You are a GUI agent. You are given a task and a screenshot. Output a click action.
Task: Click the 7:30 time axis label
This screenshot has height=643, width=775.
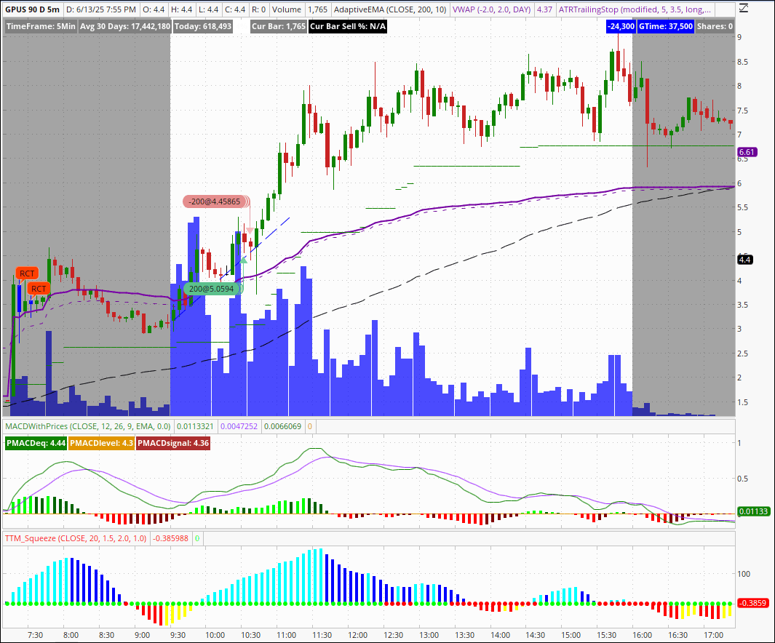tap(35, 635)
